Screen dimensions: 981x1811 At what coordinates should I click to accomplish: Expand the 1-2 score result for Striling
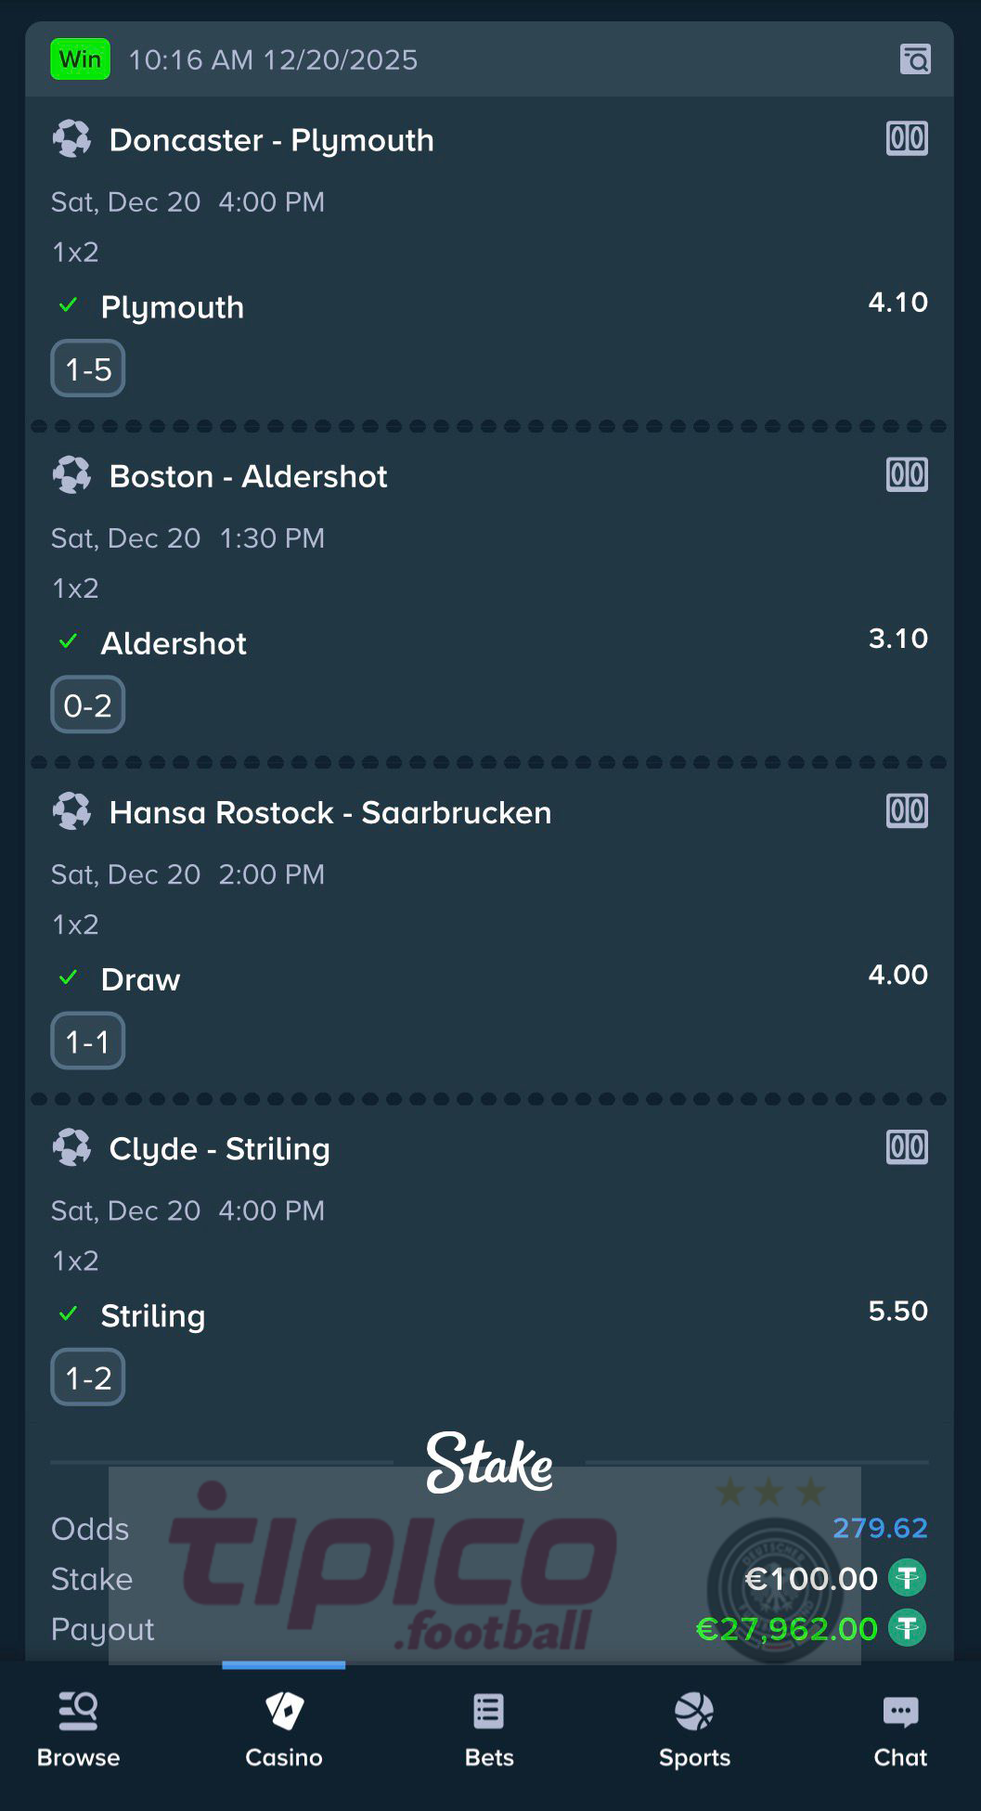click(87, 1378)
